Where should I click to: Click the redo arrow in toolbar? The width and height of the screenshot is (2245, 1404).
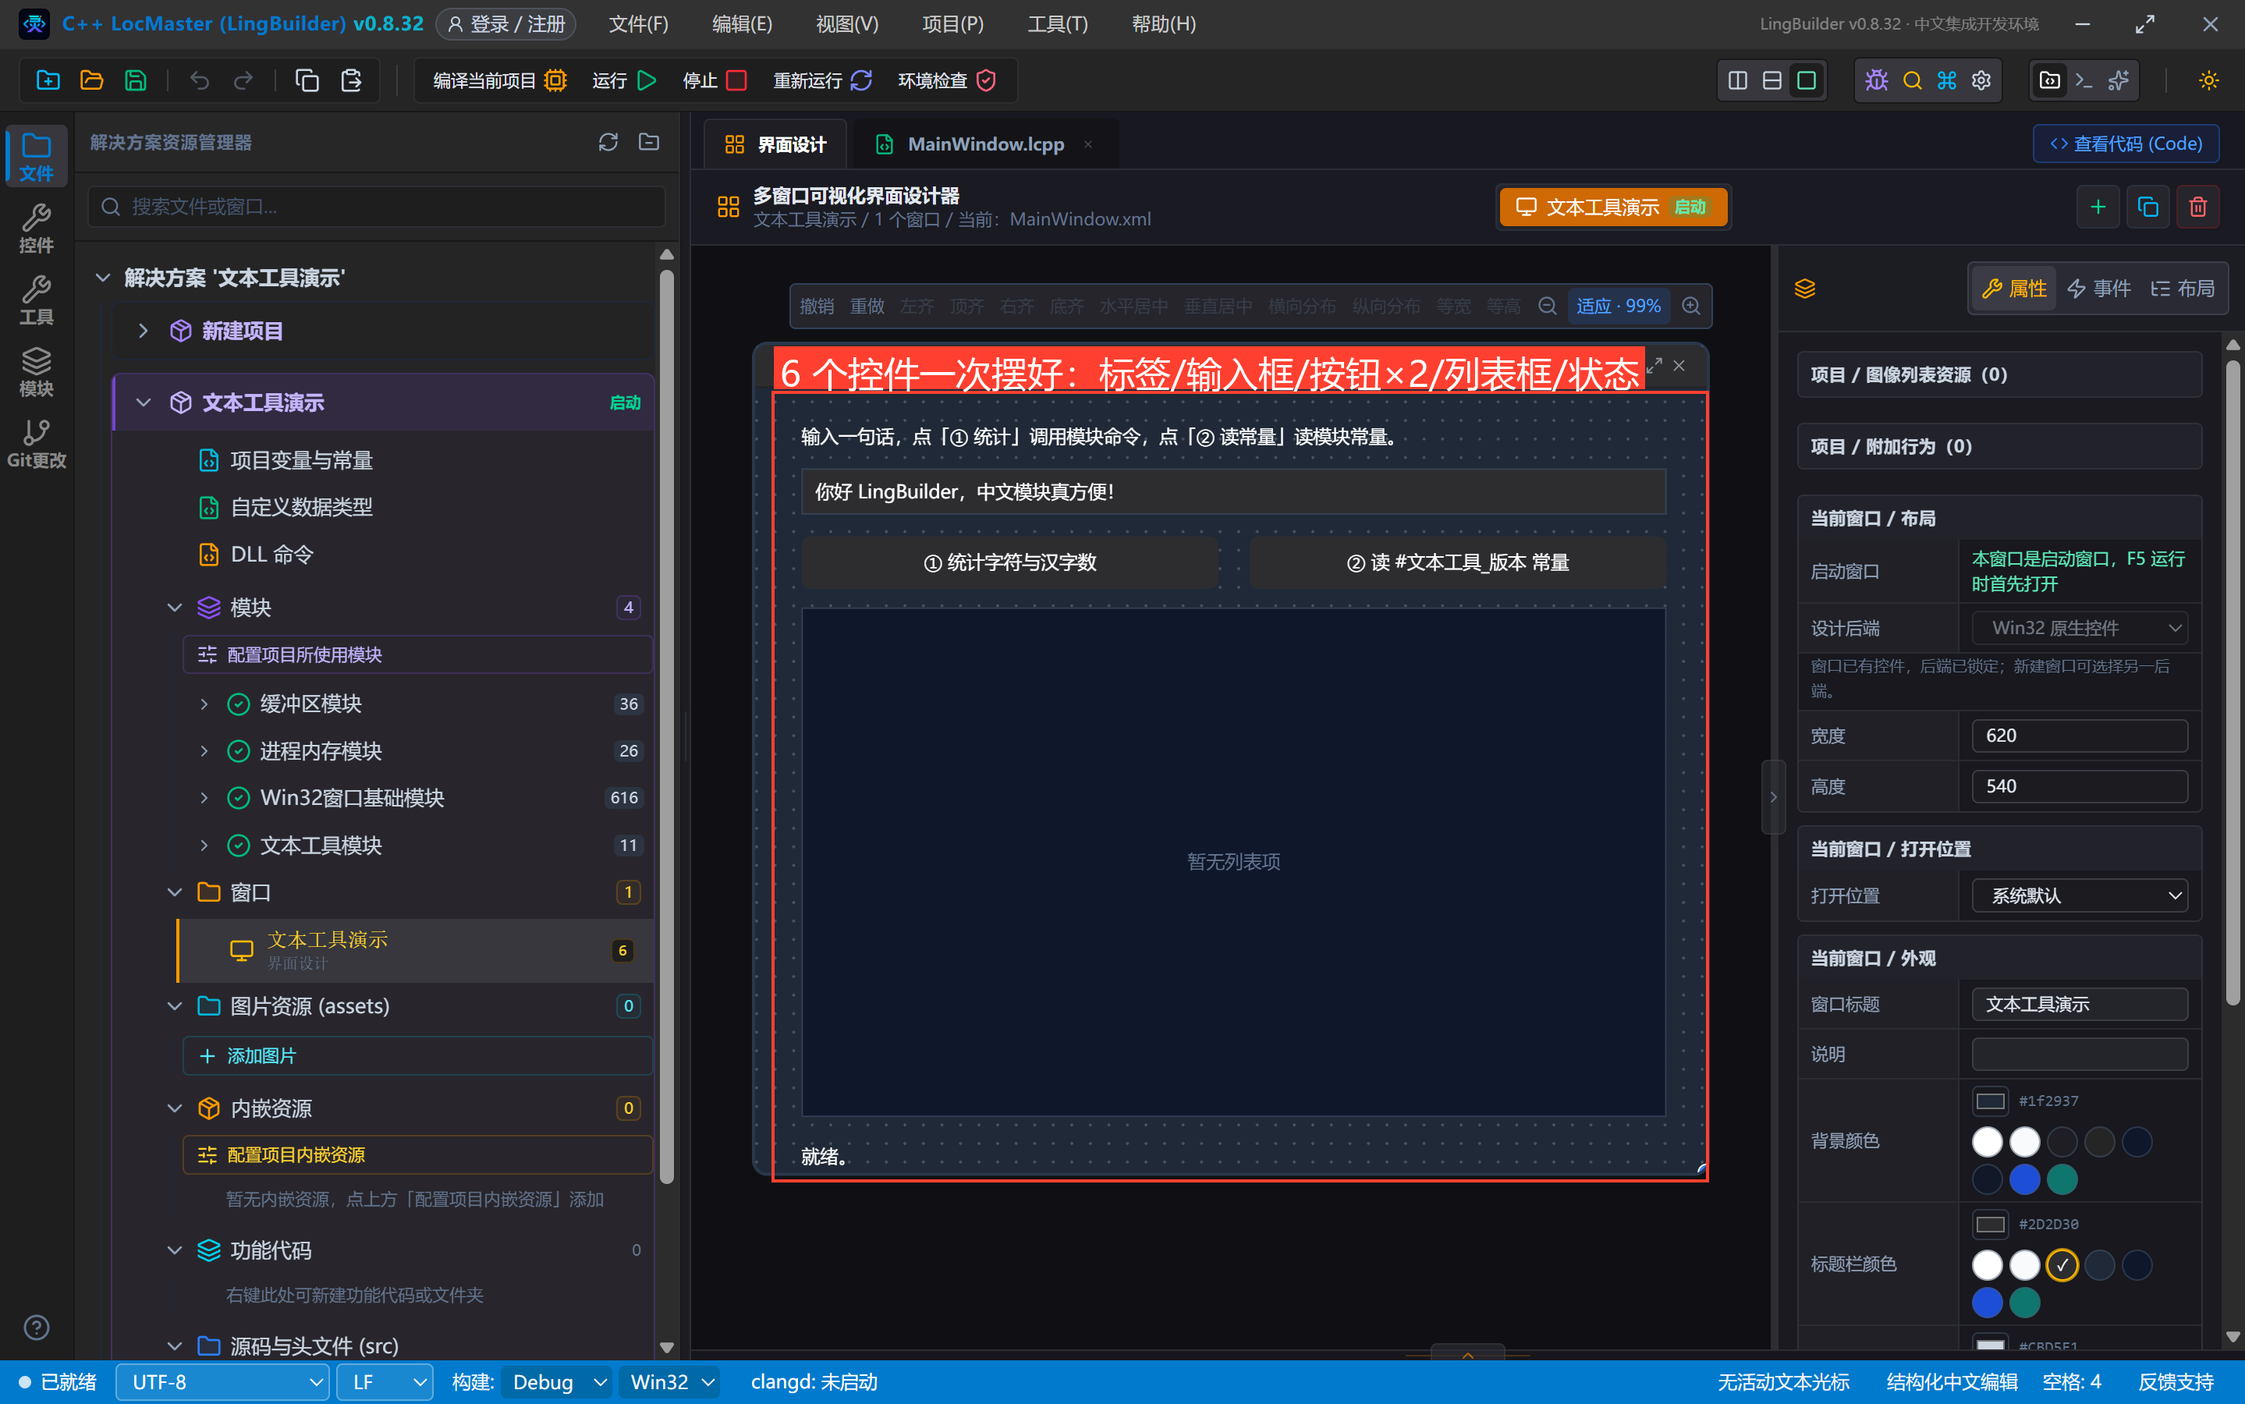pyautogui.click(x=243, y=81)
